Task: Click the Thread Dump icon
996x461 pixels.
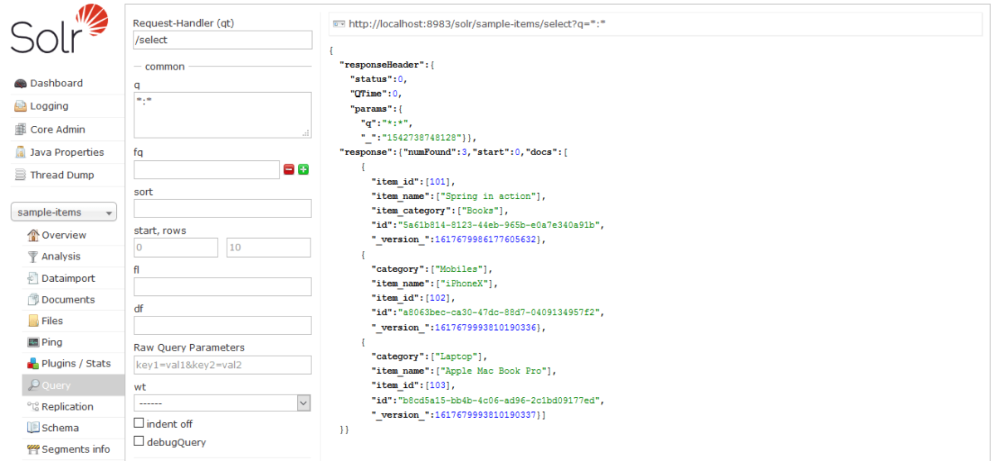Action: click(x=20, y=175)
